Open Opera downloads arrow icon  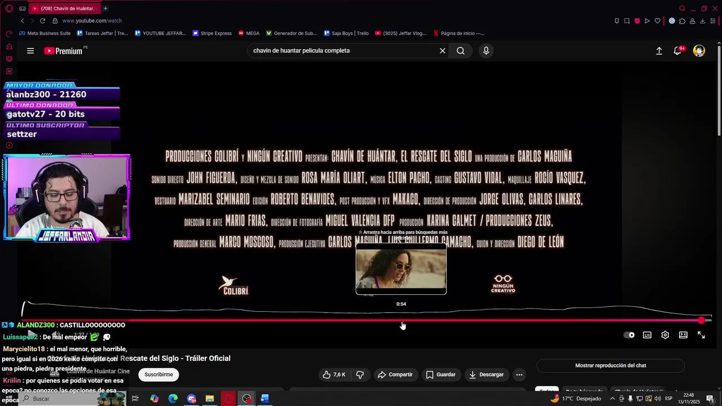click(702, 21)
